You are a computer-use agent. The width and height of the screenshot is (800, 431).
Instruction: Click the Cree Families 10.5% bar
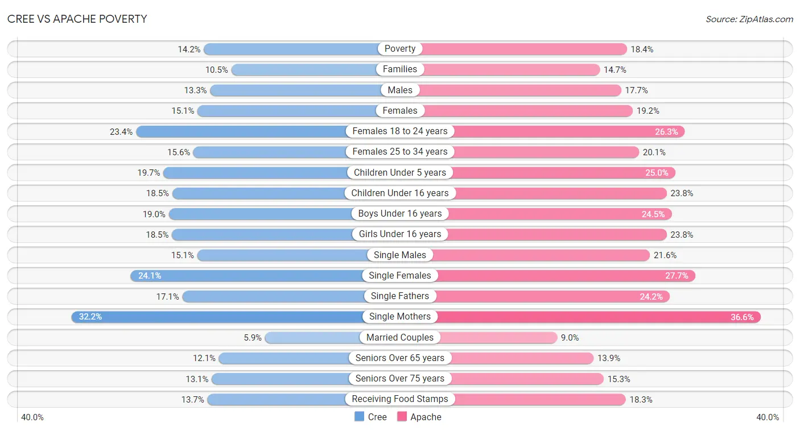coord(316,69)
